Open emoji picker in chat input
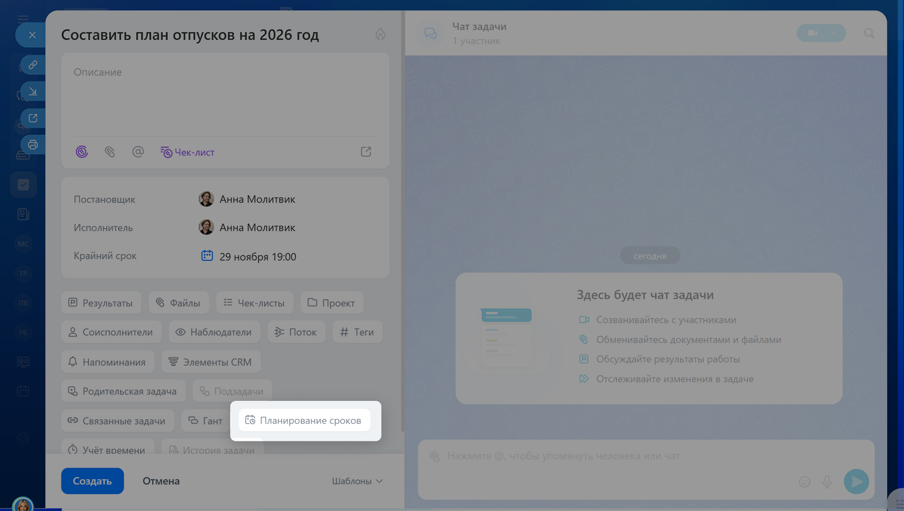Viewport: 904px width, 511px height. (804, 481)
